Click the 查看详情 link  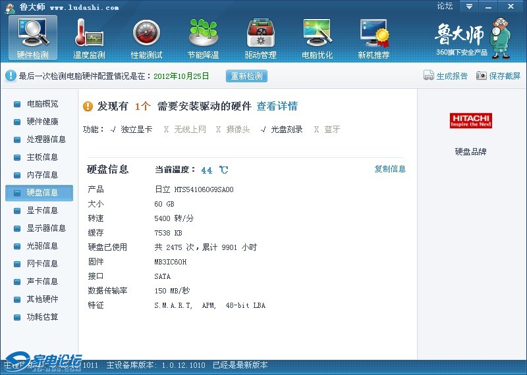point(277,107)
